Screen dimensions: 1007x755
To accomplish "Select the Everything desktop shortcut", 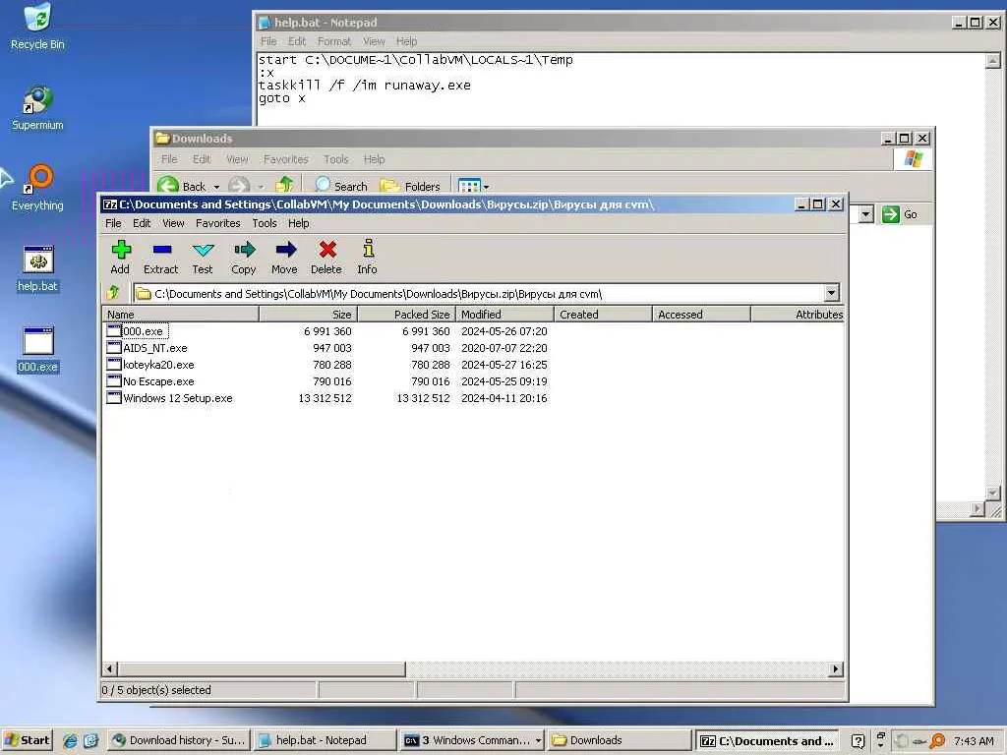I will pyautogui.click(x=37, y=188).
